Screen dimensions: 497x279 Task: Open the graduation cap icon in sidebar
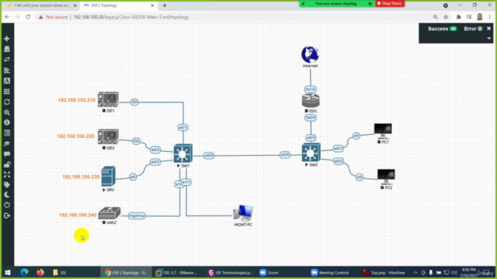(7, 143)
